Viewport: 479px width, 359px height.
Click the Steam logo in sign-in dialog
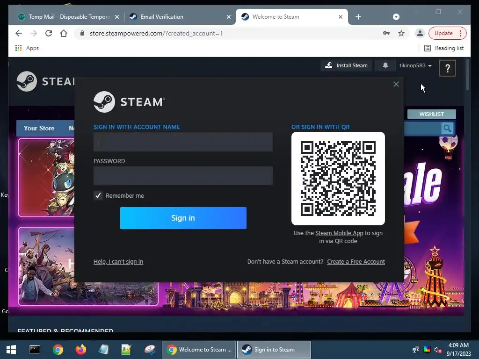coord(129,102)
